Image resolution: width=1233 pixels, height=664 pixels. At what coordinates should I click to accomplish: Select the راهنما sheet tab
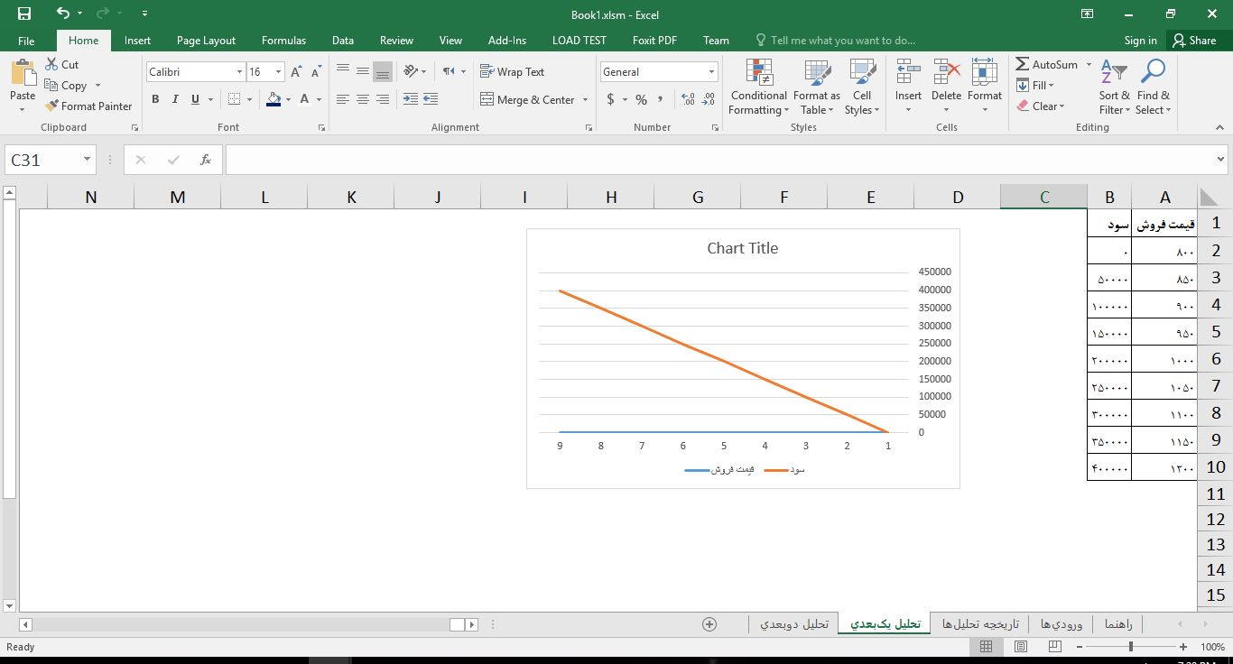point(1117,624)
